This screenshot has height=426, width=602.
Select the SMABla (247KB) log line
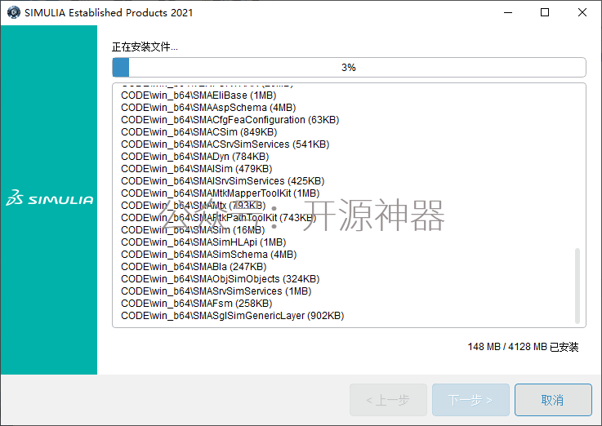pos(194,267)
